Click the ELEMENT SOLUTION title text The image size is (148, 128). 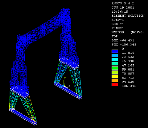coord(128,16)
